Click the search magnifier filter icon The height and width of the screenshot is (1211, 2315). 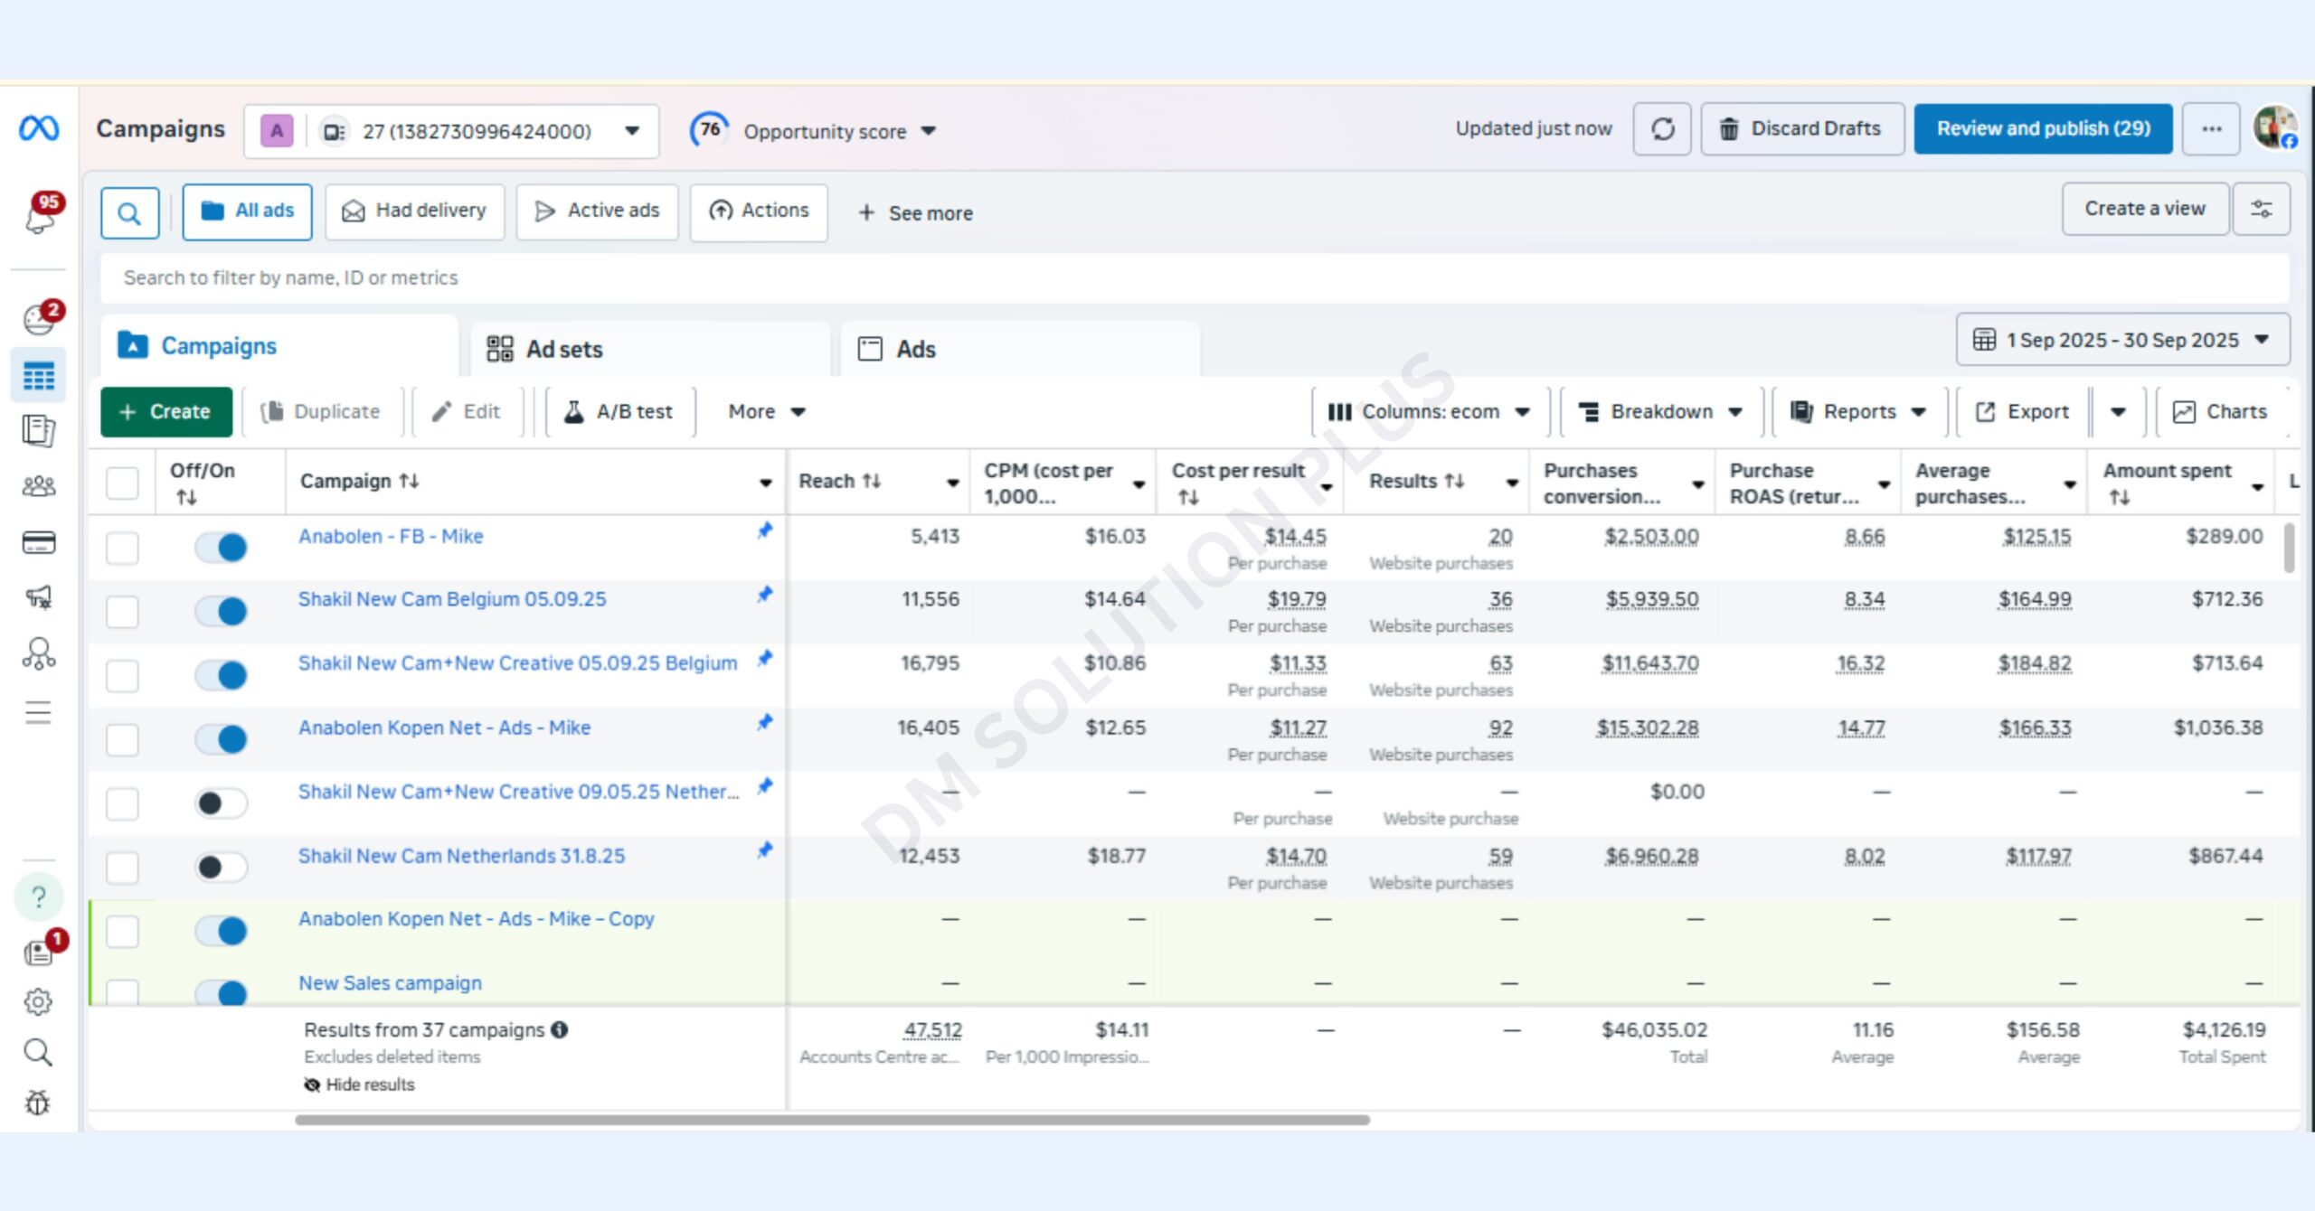pos(129,213)
